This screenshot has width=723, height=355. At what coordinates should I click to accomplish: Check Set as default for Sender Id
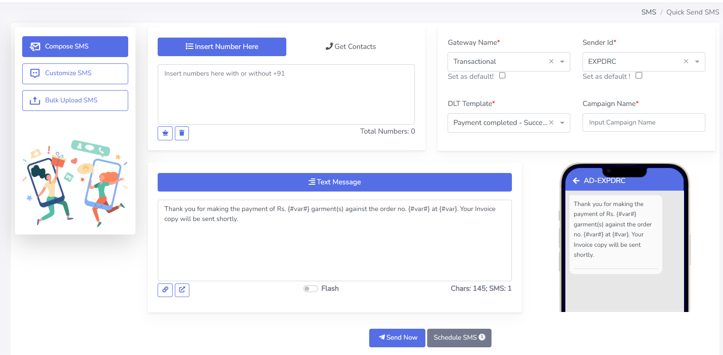[x=639, y=76]
